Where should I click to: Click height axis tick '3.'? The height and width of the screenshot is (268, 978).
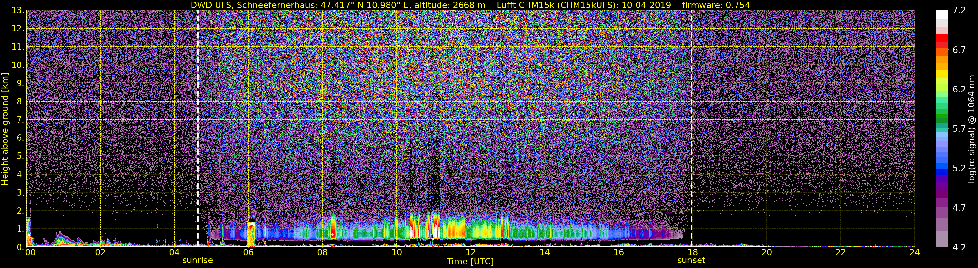20,193
